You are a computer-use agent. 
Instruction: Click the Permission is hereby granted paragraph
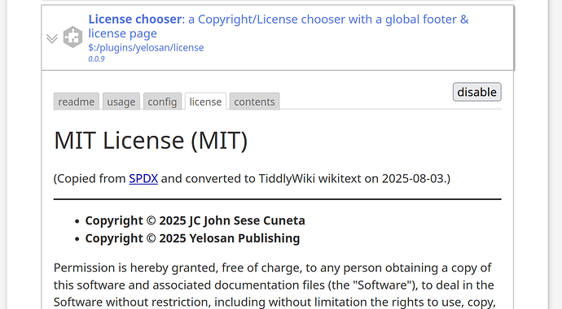click(x=274, y=285)
